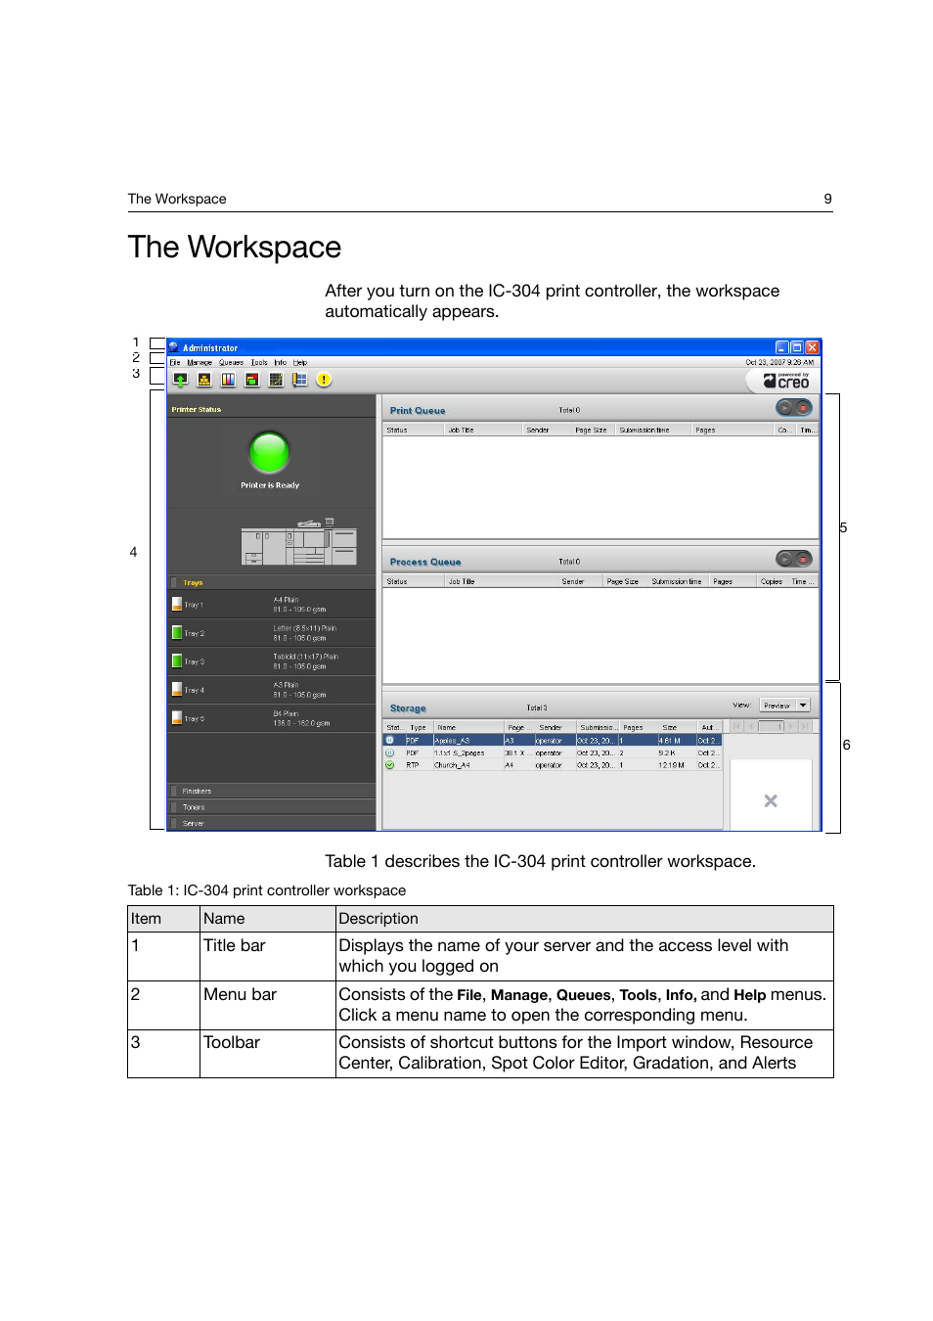Screen dimensions: 933x1321
Task: Click the printer machine illustration
Action: 299,542
